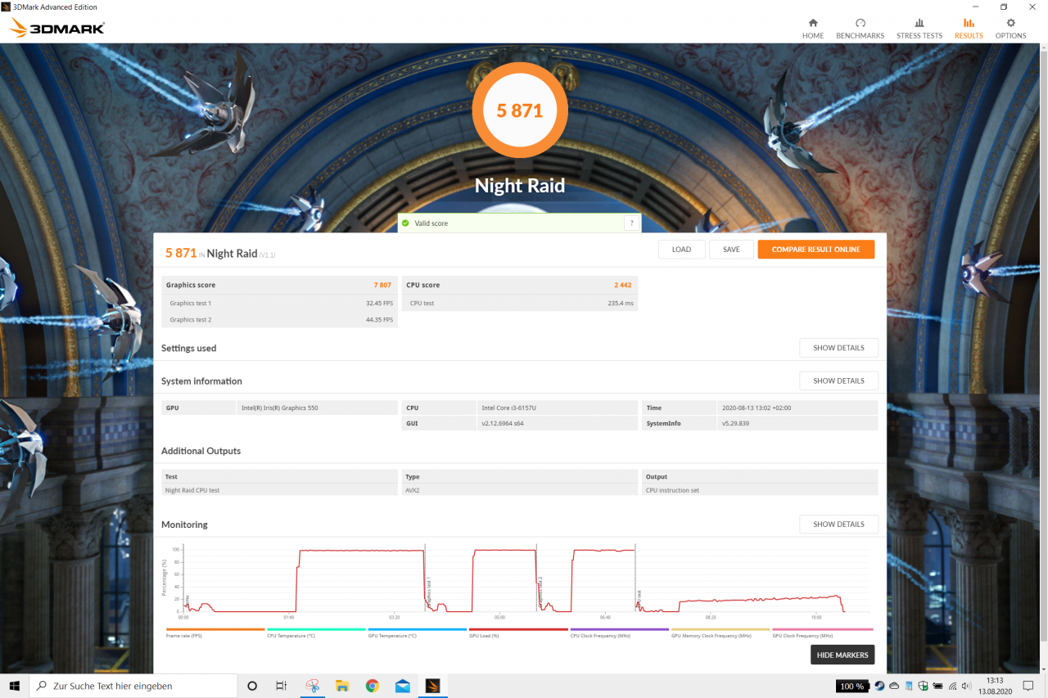The height and width of the screenshot is (698, 1048).
Task: Click OneDrive cloud tray icon
Action: point(893,686)
